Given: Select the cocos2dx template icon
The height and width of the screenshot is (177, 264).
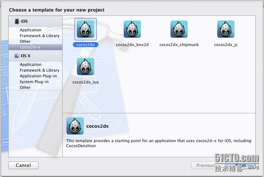Looking at the screenshot, I should point(86,29).
